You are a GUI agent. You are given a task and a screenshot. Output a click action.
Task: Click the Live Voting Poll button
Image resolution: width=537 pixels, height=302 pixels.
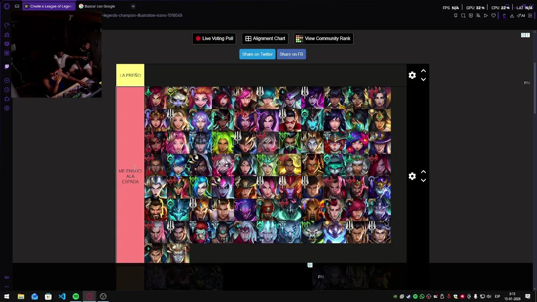214,39
